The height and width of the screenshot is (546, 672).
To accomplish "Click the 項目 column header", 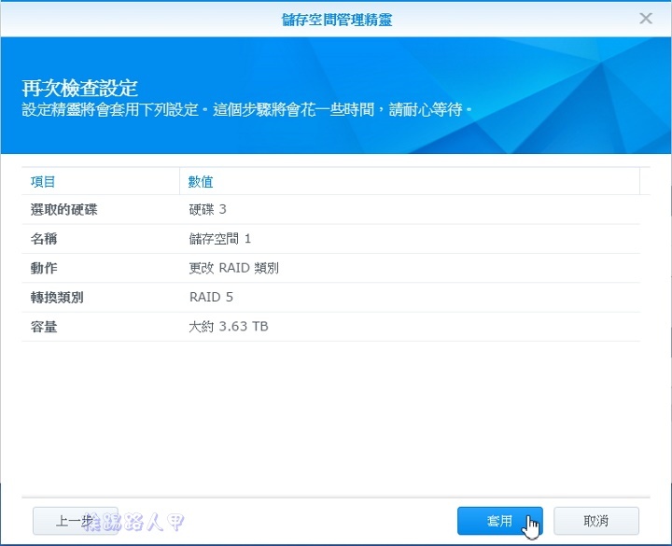I will [x=44, y=181].
